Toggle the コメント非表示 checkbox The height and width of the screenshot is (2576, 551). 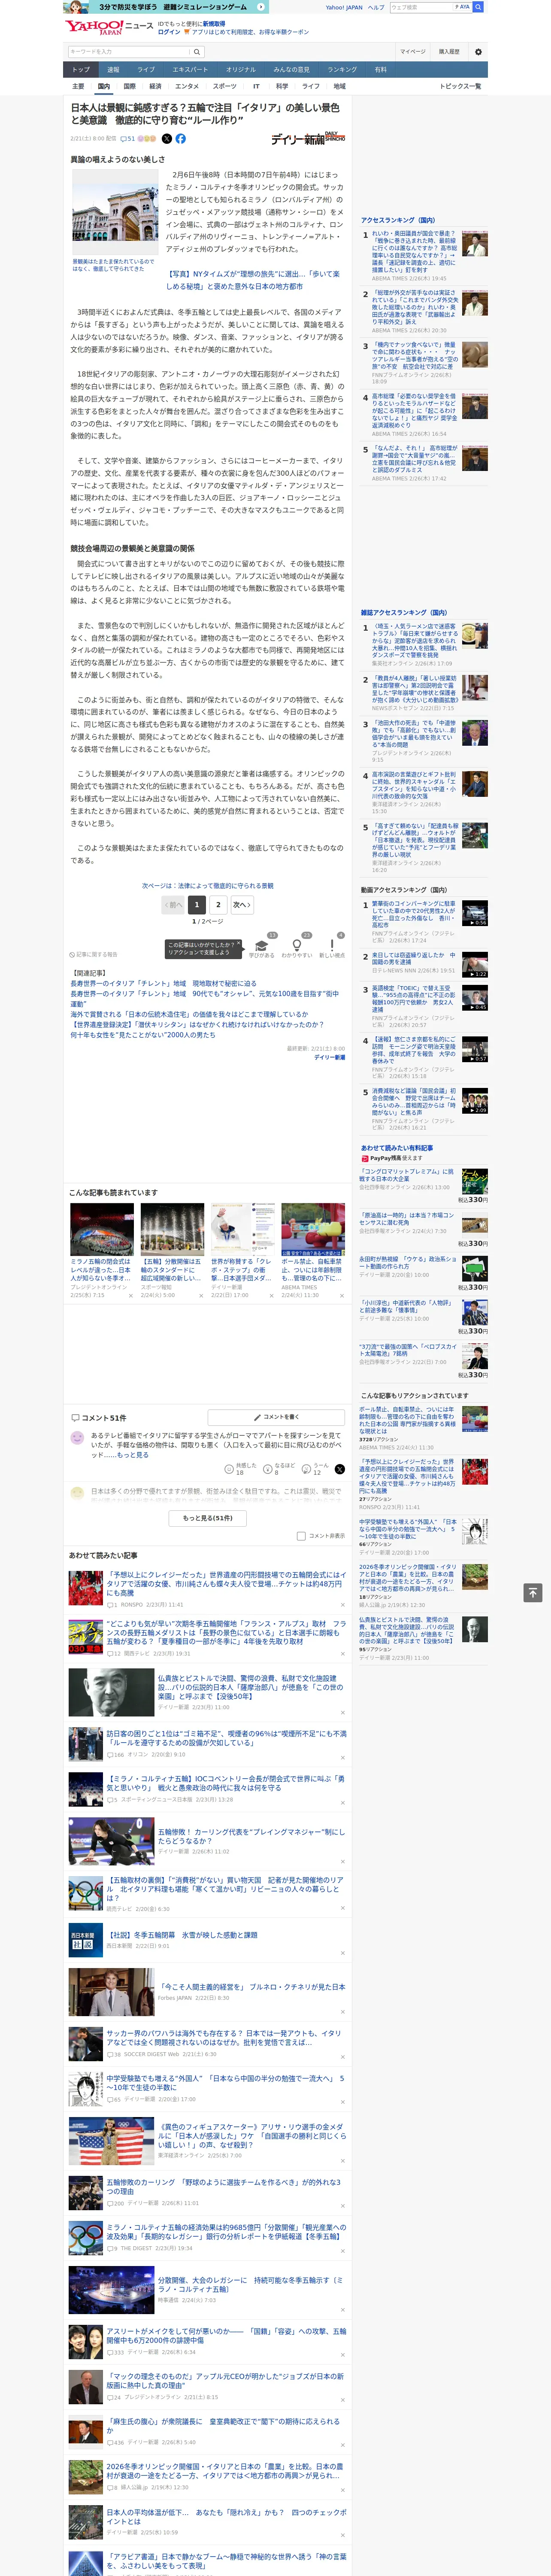pyautogui.click(x=301, y=1536)
